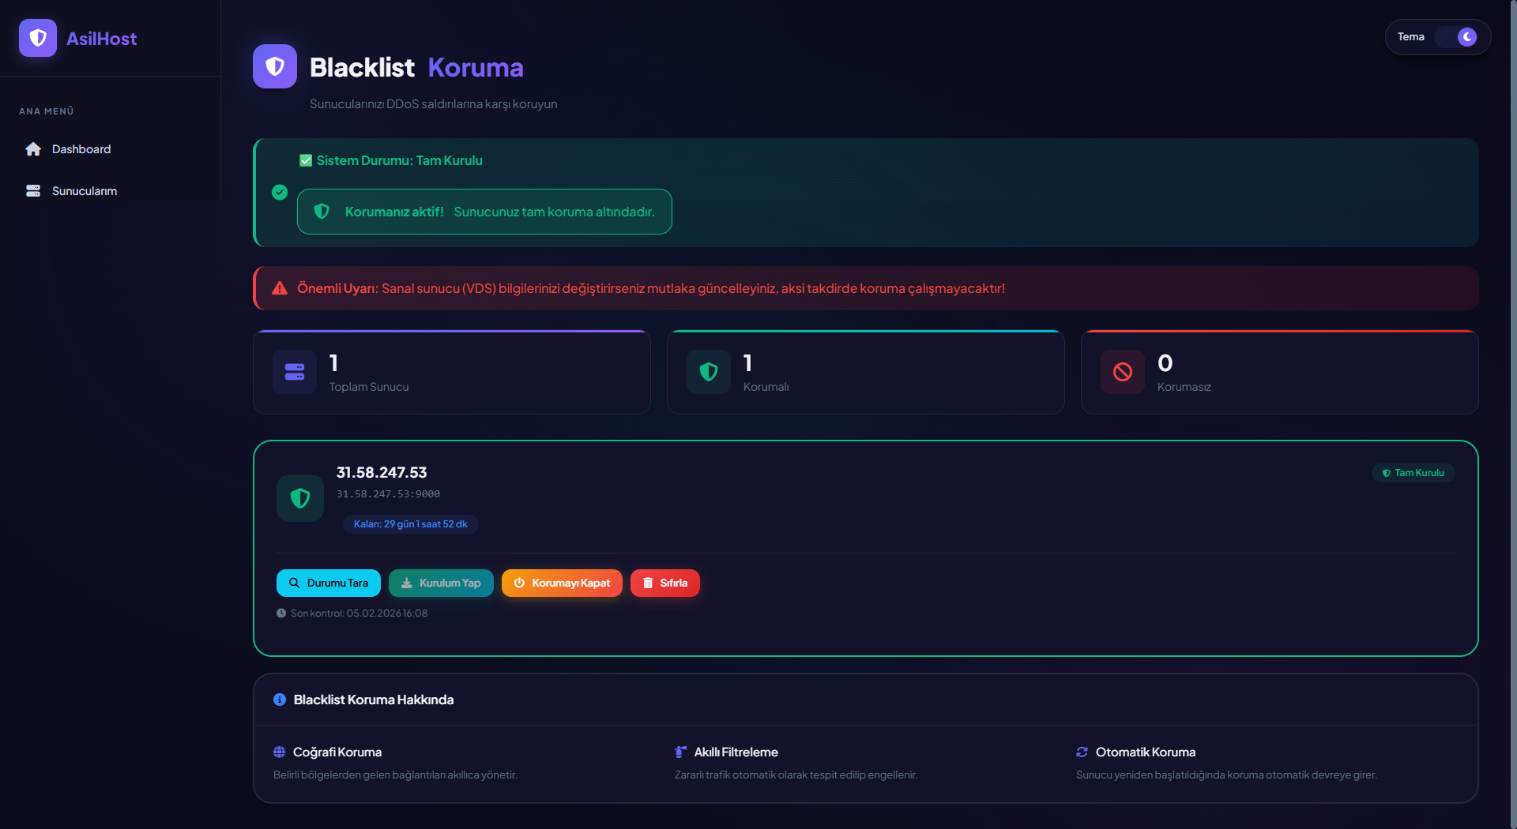This screenshot has width=1517, height=829.
Task: Click the blue info icon near Hakkında
Action: point(280,700)
